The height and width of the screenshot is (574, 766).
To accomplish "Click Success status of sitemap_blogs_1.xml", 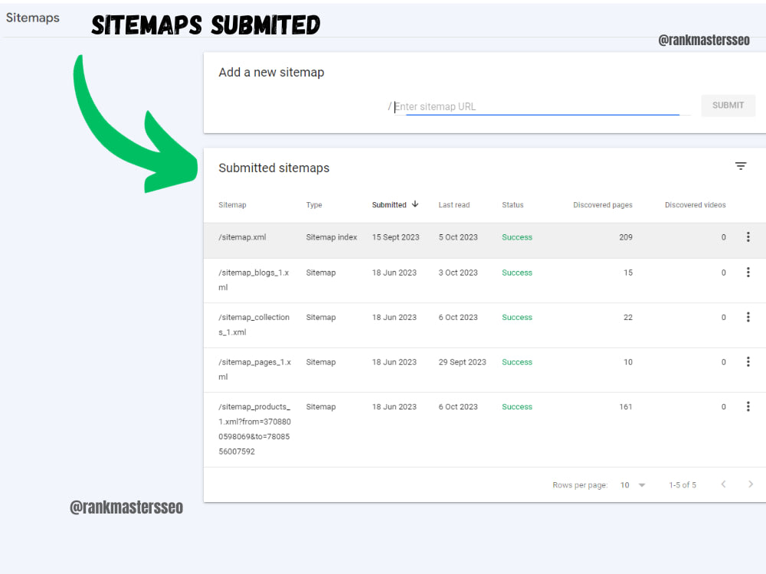I will click(517, 272).
